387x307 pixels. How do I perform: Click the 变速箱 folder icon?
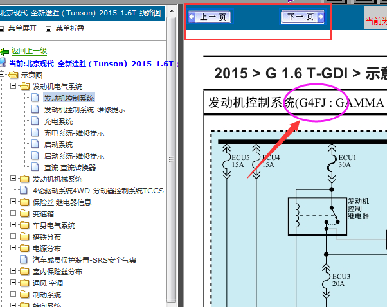(24, 213)
